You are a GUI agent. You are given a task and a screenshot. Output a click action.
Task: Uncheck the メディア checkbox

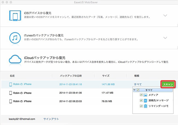click(141, 95)
